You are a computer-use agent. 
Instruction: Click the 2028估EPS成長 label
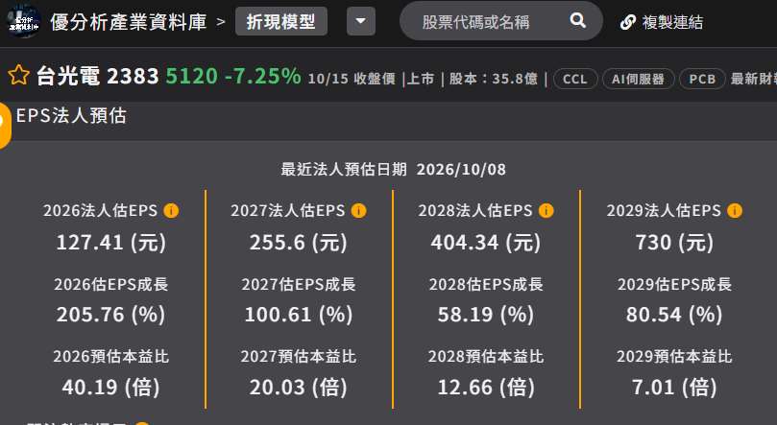486,284
